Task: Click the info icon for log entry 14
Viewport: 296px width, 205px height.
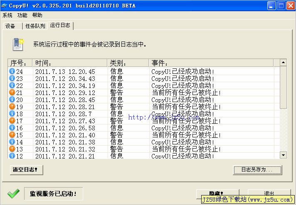Action: 12,142
